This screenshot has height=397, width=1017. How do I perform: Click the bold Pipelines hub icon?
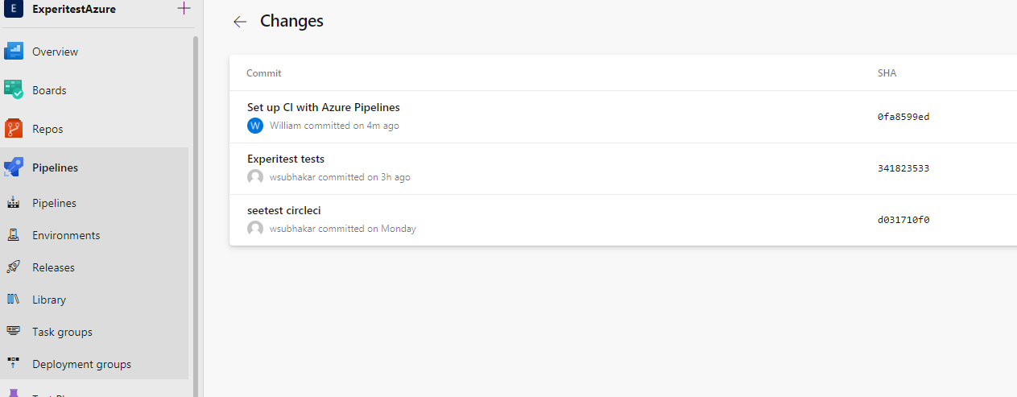(x=14, y=167)
